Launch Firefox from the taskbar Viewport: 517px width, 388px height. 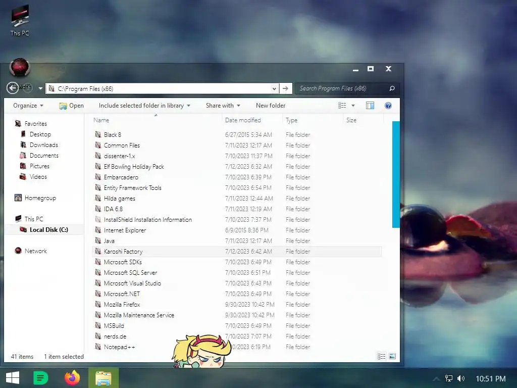(72, 378)
